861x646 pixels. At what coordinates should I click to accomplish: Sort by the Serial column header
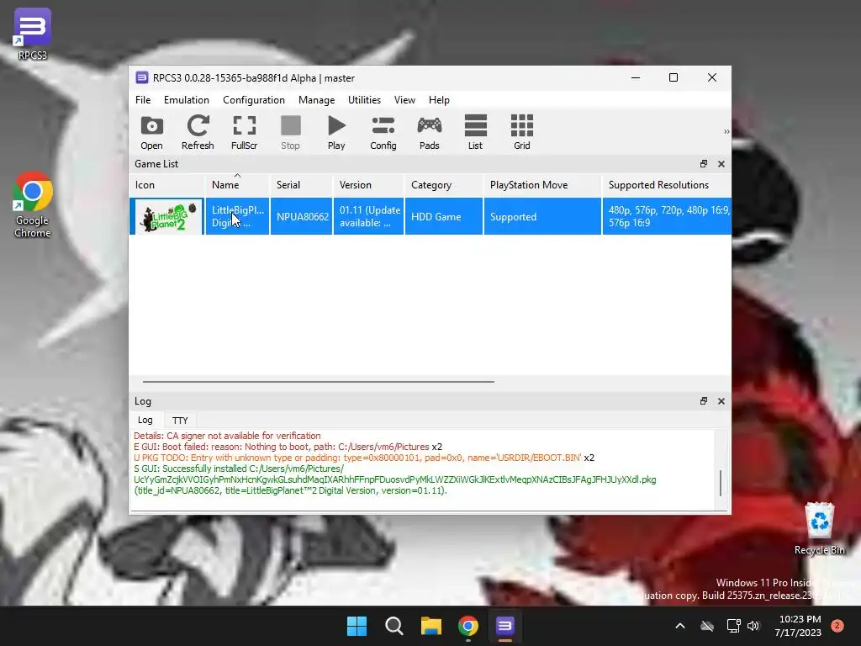(301, 185)
